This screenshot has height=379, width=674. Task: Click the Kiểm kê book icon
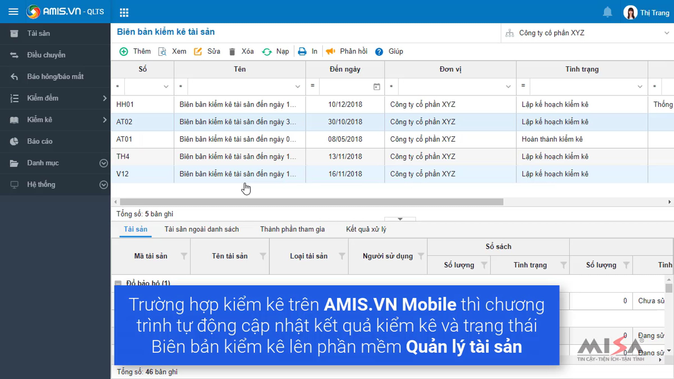click(x=14, y=120)
